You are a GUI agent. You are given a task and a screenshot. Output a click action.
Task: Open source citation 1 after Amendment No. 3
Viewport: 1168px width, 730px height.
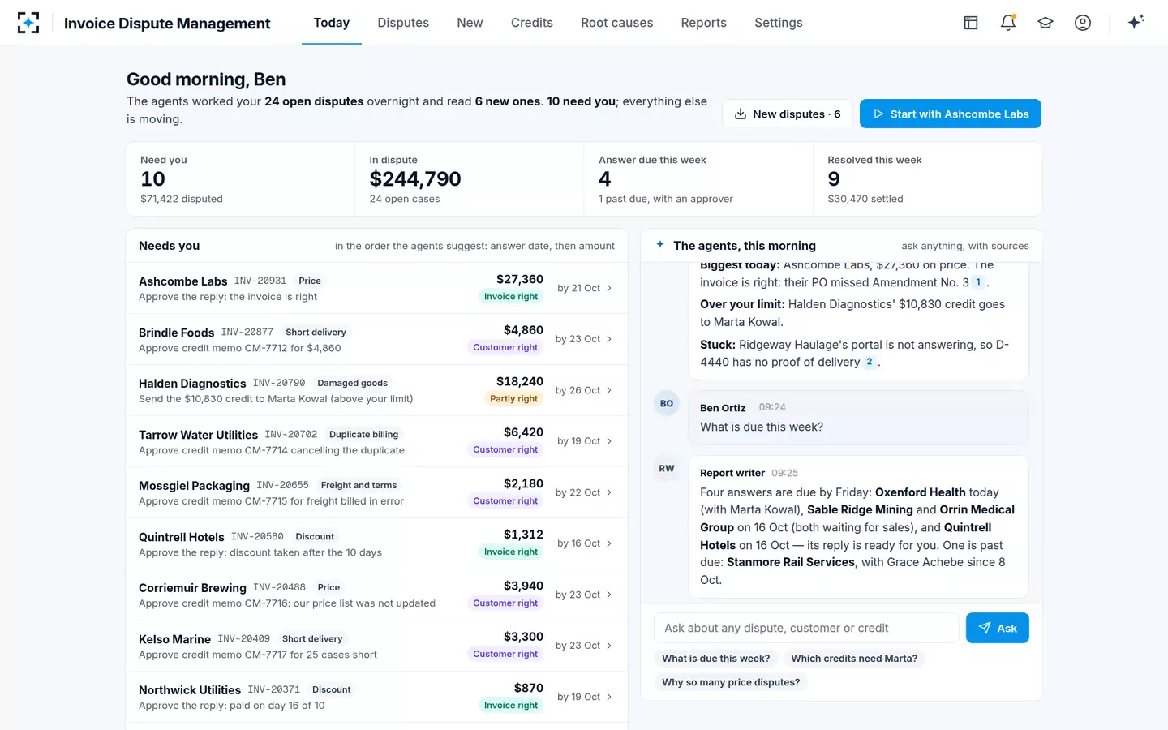[978, 282]
